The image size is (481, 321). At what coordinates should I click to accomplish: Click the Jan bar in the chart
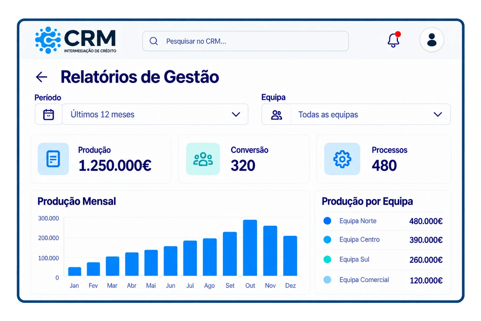pos(75,271)
